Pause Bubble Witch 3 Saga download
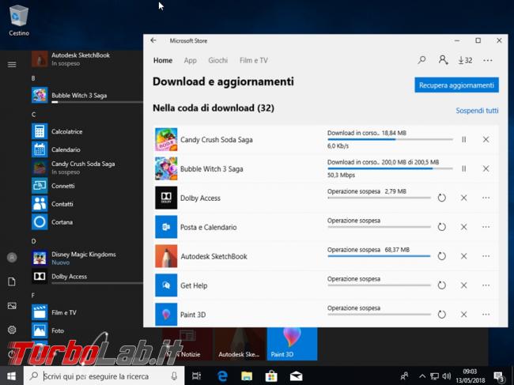This screenshot has width=514, height=385. click(464, 168)
